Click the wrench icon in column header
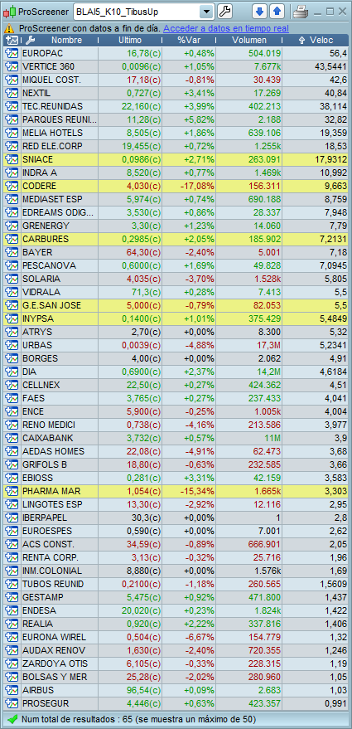 pyautogui.click(x=30, y=41)
